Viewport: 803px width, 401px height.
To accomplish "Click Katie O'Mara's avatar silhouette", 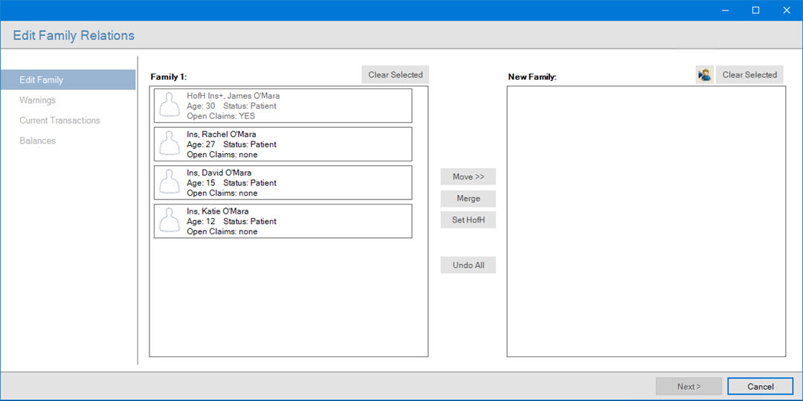I will pyautogui.click(x=171, y=222).
